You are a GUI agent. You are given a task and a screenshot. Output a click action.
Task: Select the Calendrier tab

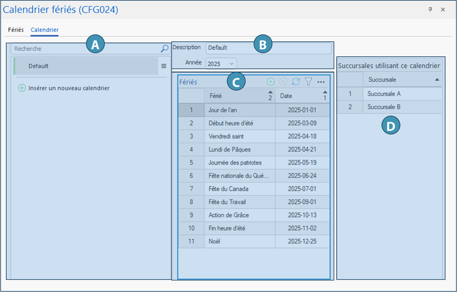(x=45, y=30)
